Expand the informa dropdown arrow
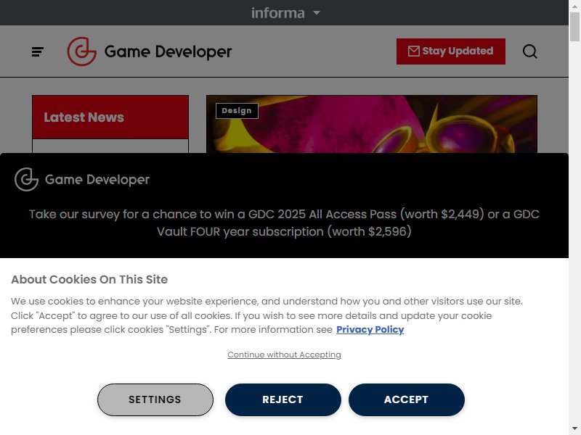Viewport: 581px width, 435px height. [317, 12]
